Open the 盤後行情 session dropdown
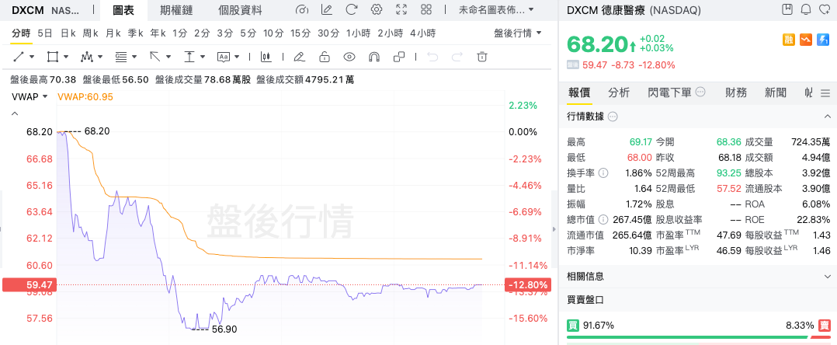 (x=518, y=33)
